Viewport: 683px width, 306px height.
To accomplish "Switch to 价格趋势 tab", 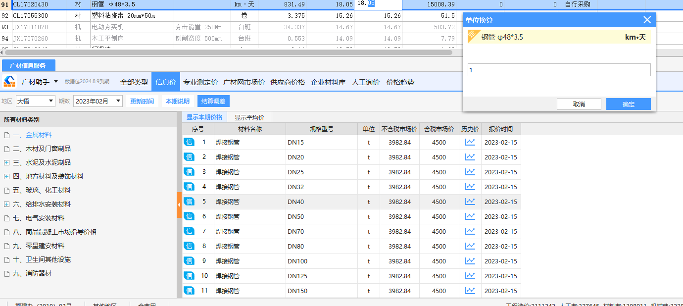I will click(400, 82).
